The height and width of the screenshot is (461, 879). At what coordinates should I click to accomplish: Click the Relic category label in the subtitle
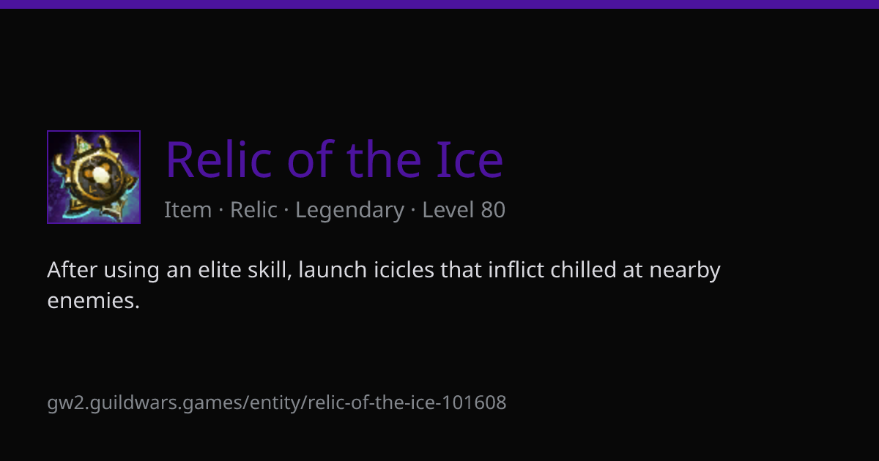pos(253,210)
